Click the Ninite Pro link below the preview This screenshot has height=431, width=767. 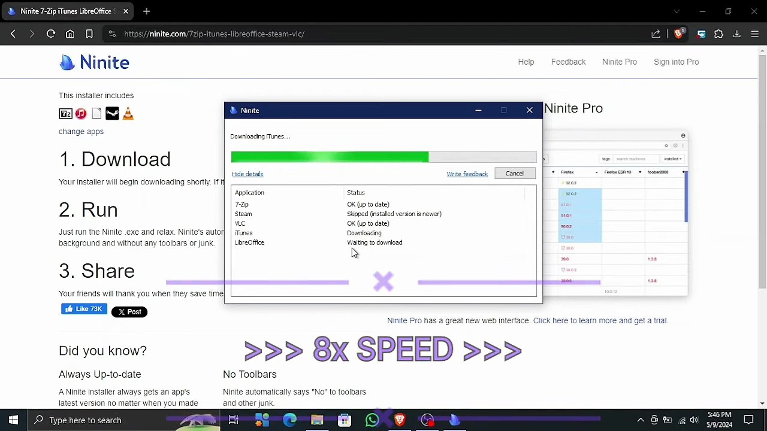404,320
